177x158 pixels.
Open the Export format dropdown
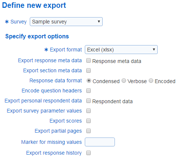[121, 50]
